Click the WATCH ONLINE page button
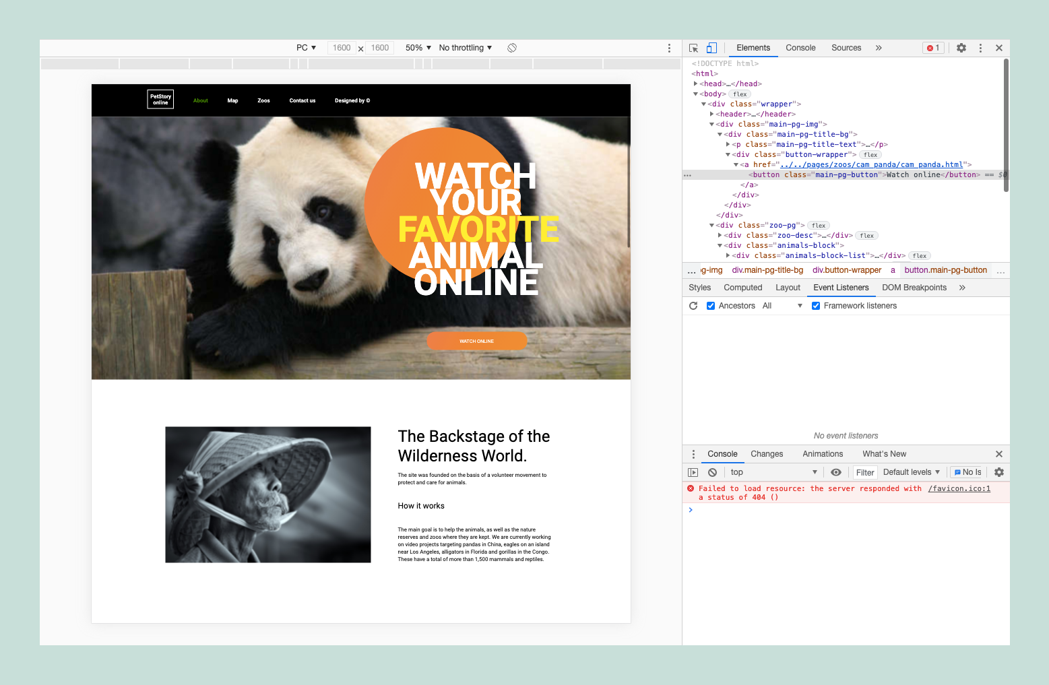The height and width of the screenshot is (685, 1049). [476, 341]
